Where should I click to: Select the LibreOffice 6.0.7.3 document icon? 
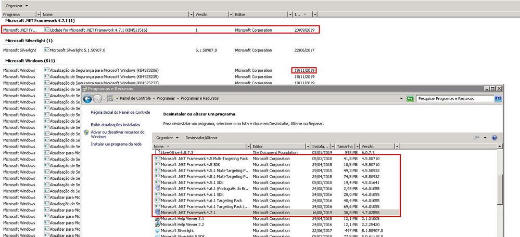(158, 153)
